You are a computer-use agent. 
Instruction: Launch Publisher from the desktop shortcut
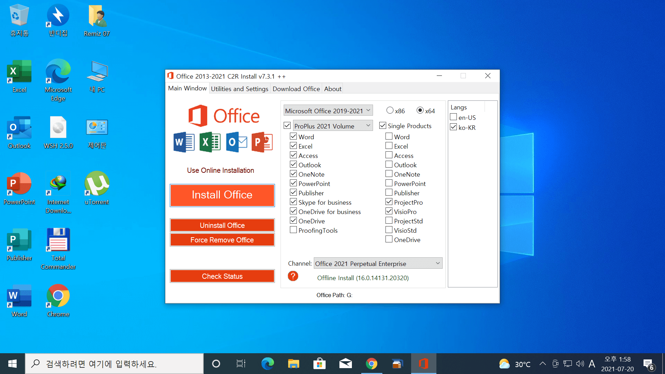(x=19, y=244)
